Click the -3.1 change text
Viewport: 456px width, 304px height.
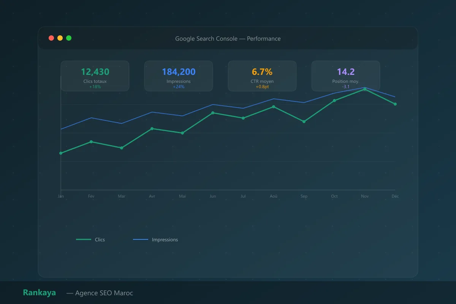pos(346,87)
